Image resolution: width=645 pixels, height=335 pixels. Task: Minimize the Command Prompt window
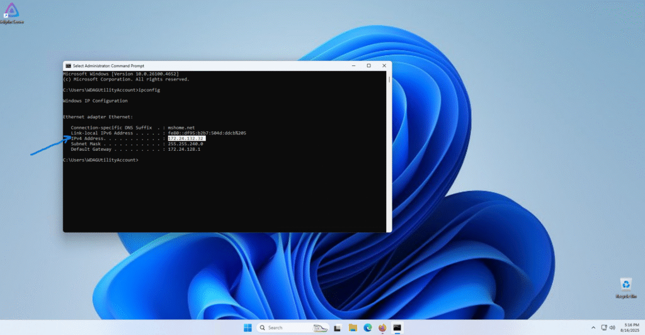click(x=353, y=66)
